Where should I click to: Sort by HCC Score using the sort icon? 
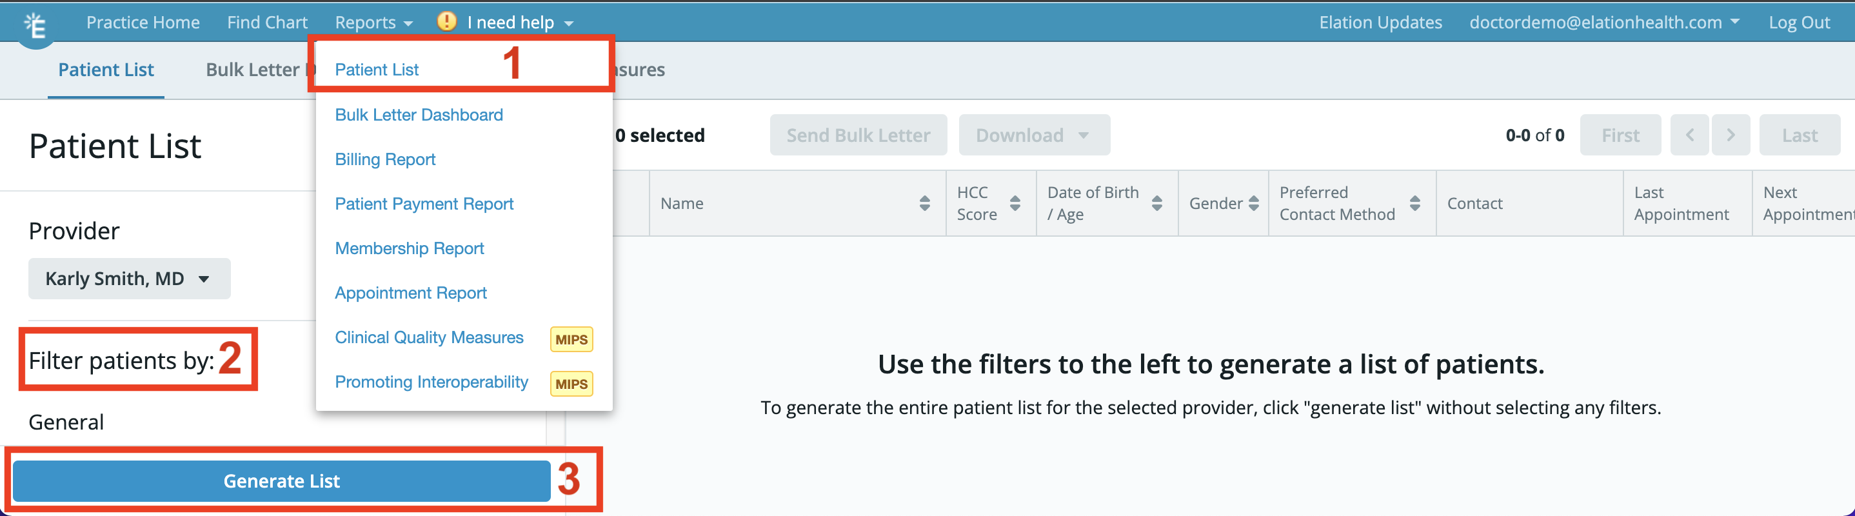tap(1015, 203)
